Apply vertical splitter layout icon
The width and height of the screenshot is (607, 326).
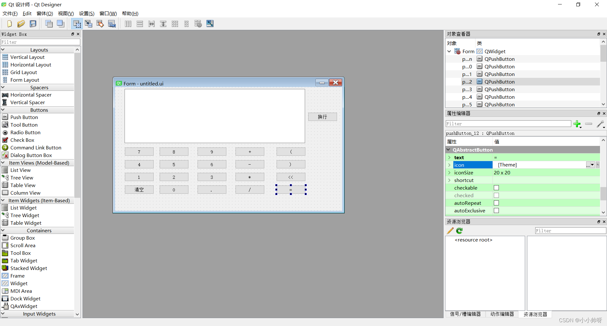tap(163, 24)
